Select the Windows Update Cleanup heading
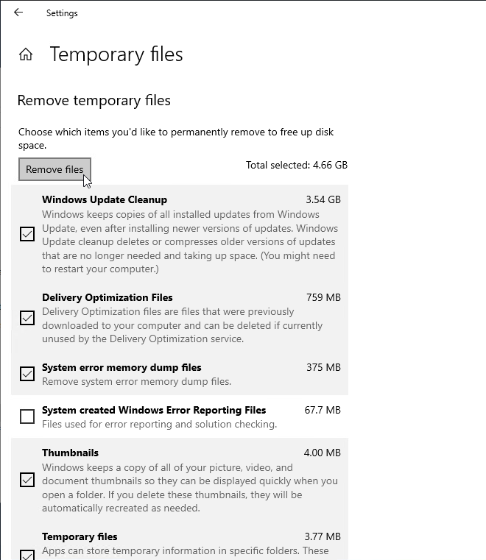 coord(105,199)
